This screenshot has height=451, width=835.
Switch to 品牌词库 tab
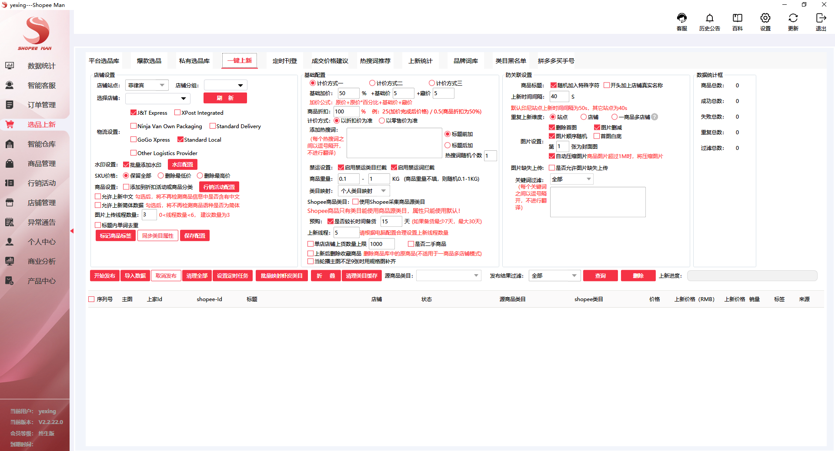pyautogui.click(x=466, y=61)
